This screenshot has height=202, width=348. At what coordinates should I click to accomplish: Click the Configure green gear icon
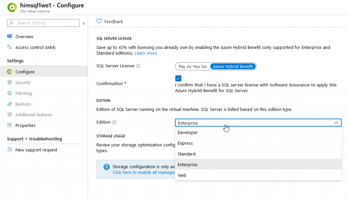[10, 72]
